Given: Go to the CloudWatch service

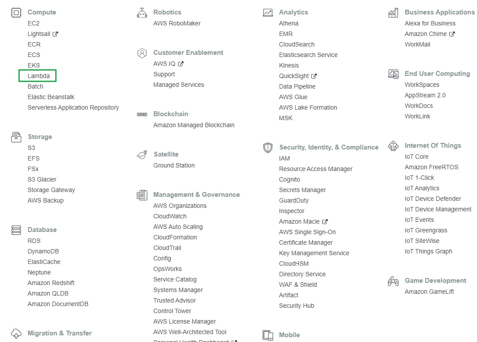Looking at the screenshot, I should (170, 216).
